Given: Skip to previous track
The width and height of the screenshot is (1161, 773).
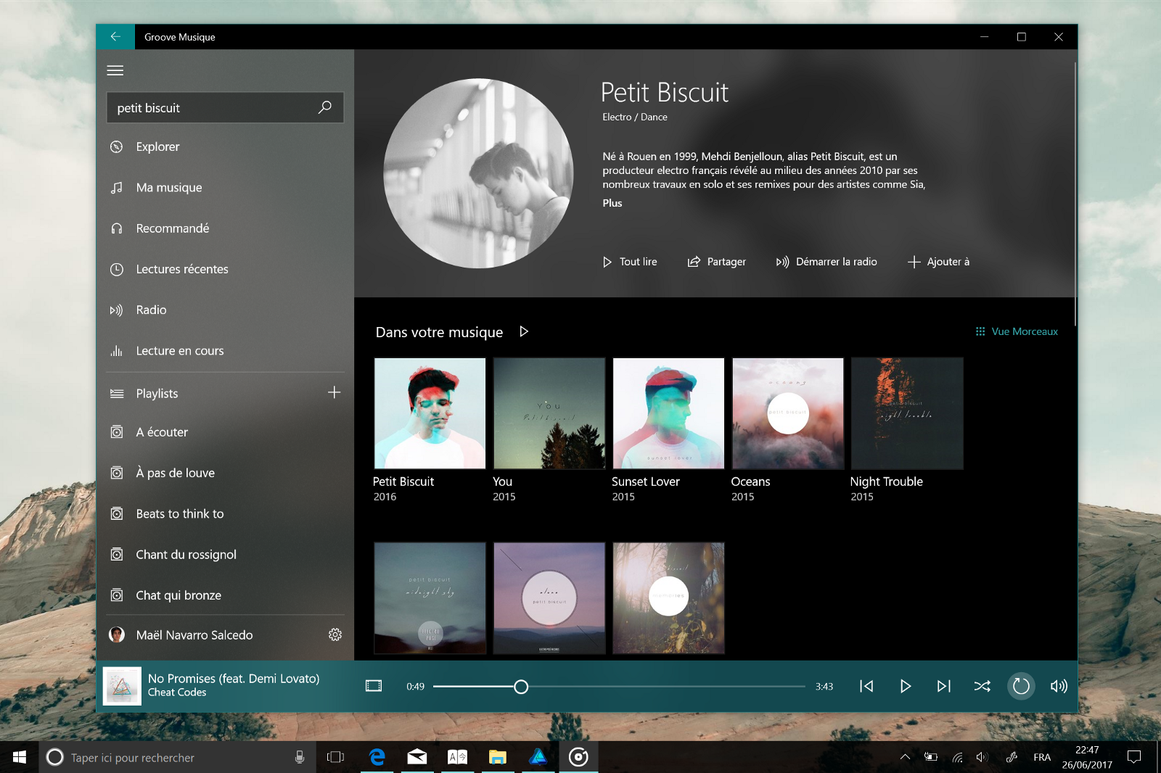Looking at the screenshot, I should tap(866, 686).
